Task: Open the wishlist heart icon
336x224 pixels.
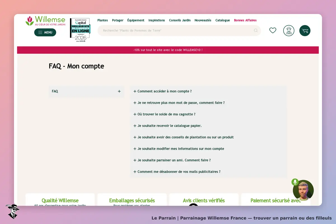Action: pos(273,31)
